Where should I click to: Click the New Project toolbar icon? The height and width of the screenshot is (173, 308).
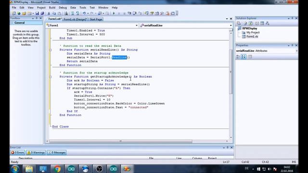coord(13,13)
